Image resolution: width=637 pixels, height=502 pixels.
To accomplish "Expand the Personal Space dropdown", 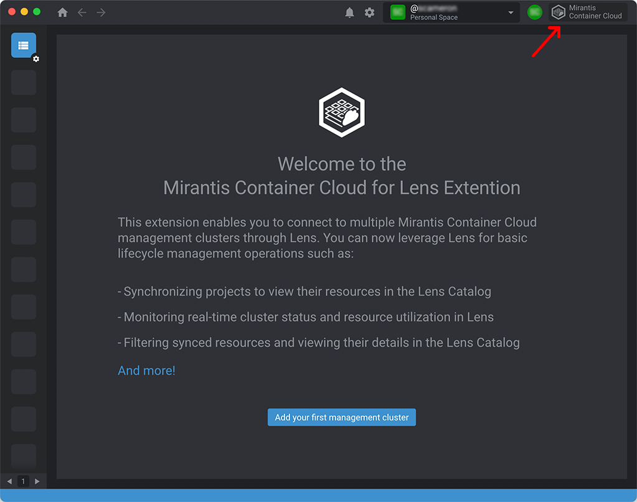I will [451, 12].
